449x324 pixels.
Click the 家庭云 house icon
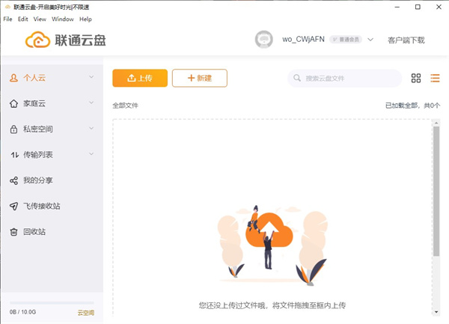(13, 103)
